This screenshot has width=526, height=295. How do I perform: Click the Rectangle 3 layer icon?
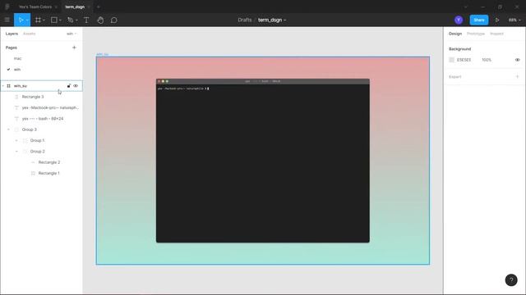(x=16, y=97)
